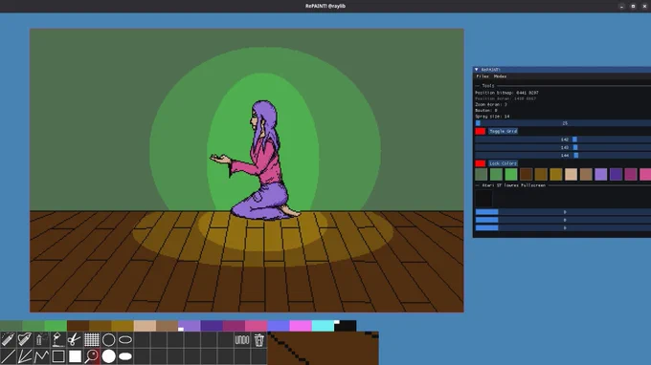
Task: Click the color slider showing 142
Action: tap(563, 140)
